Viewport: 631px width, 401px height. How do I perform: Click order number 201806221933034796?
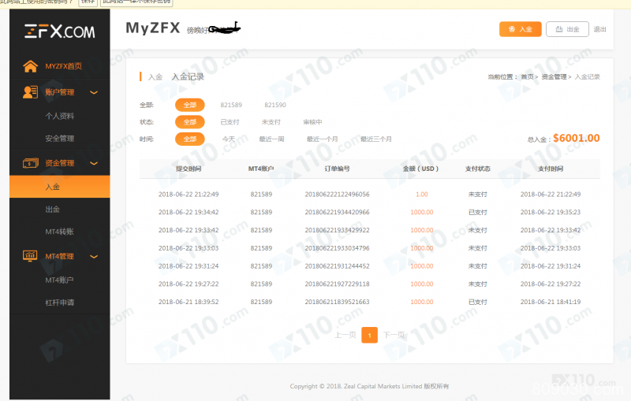[338, 248]
